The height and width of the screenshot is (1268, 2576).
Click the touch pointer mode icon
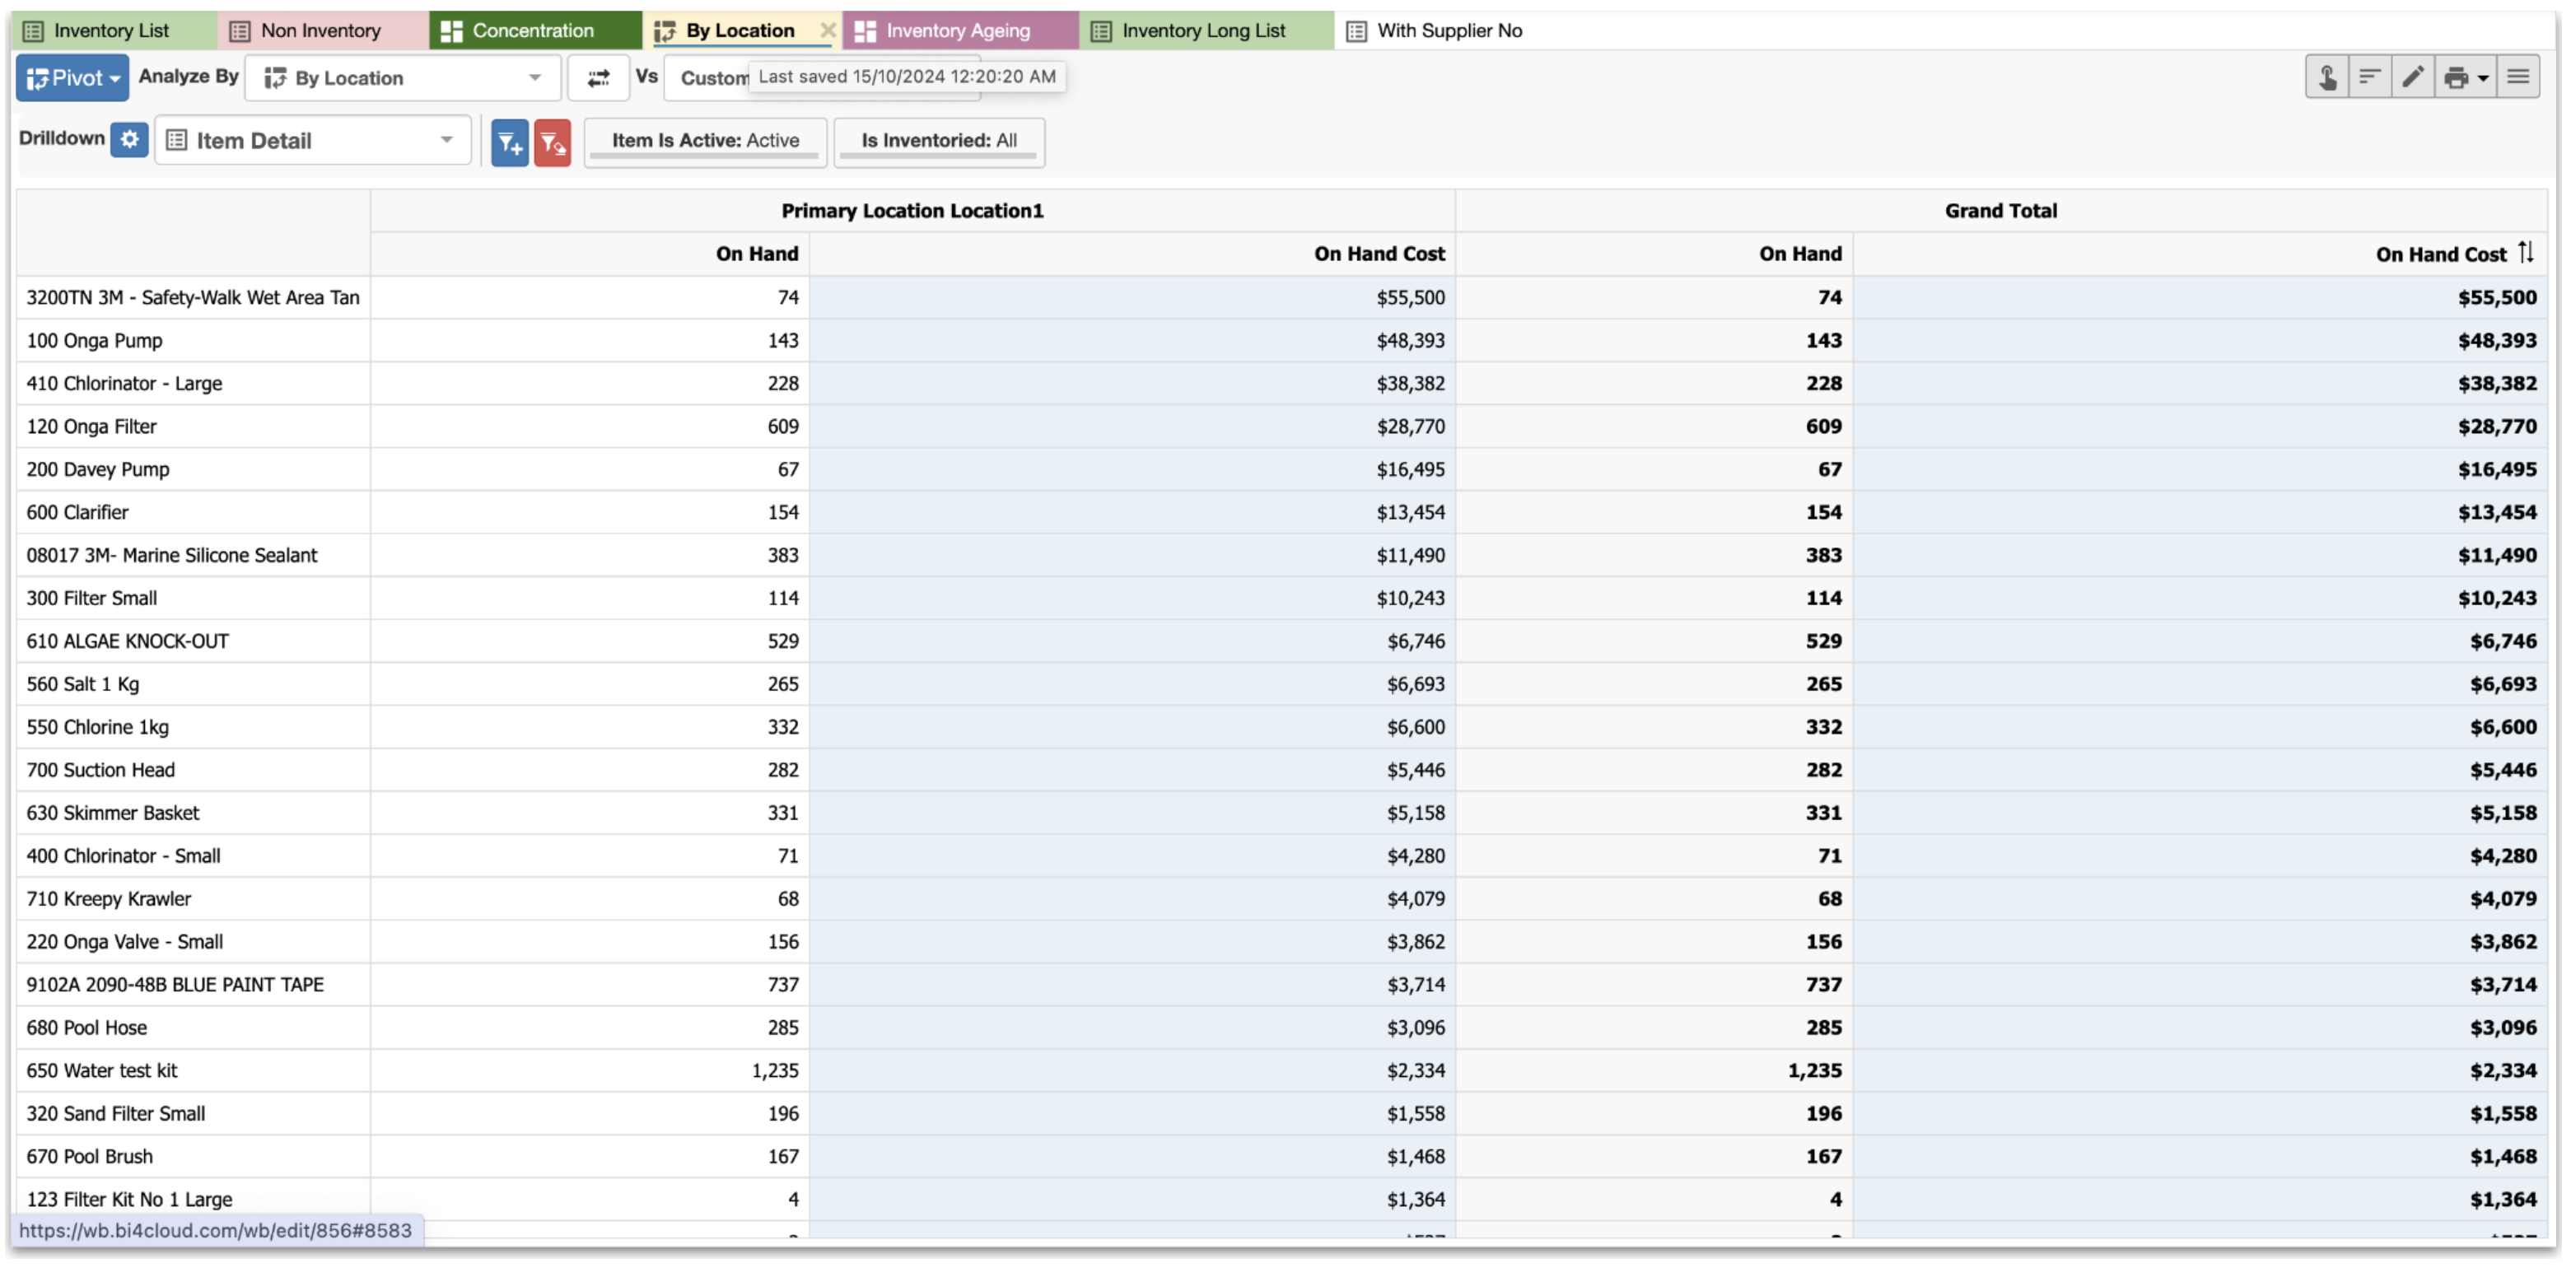tap(2327, 77)
